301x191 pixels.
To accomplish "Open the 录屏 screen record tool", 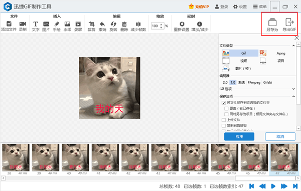I will (x=78, y=24).
